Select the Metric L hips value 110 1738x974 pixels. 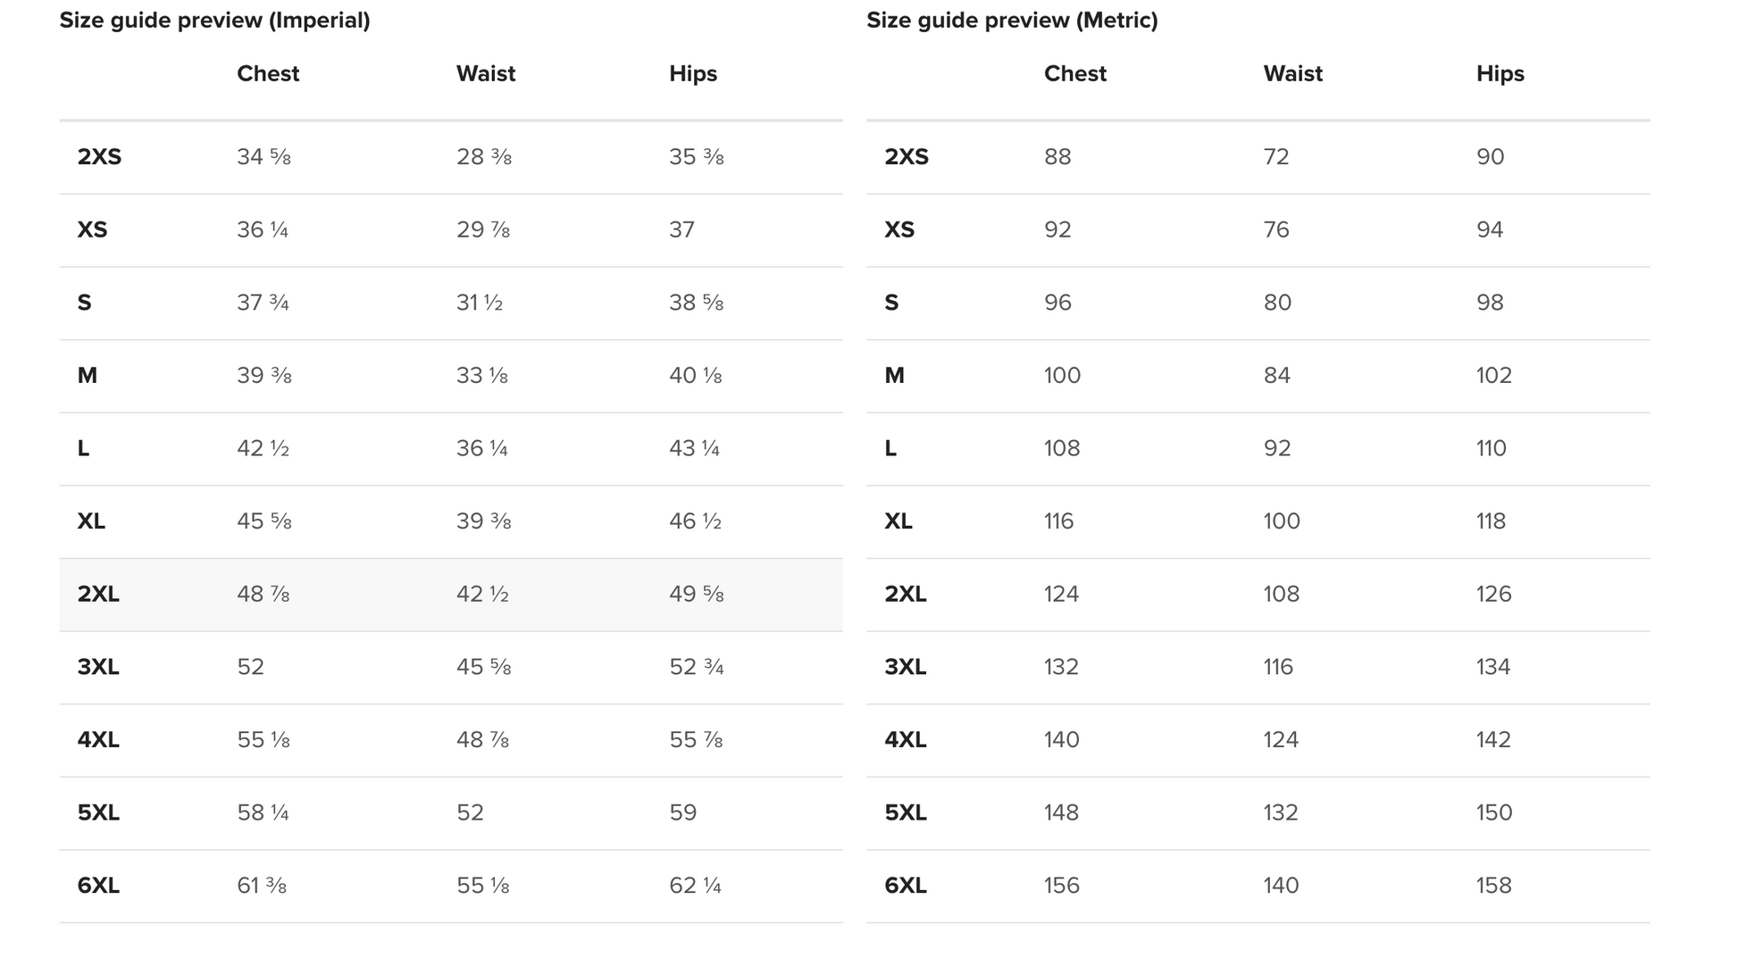click(1492, 449)
